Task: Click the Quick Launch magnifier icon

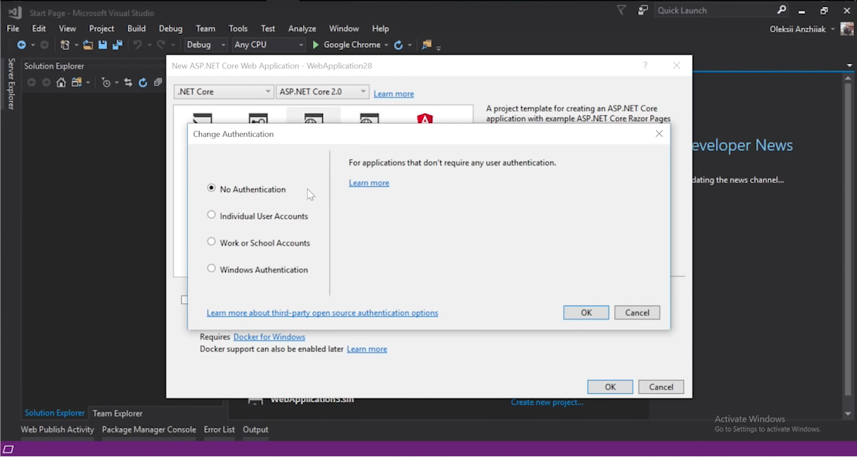Action: point(781,10)
